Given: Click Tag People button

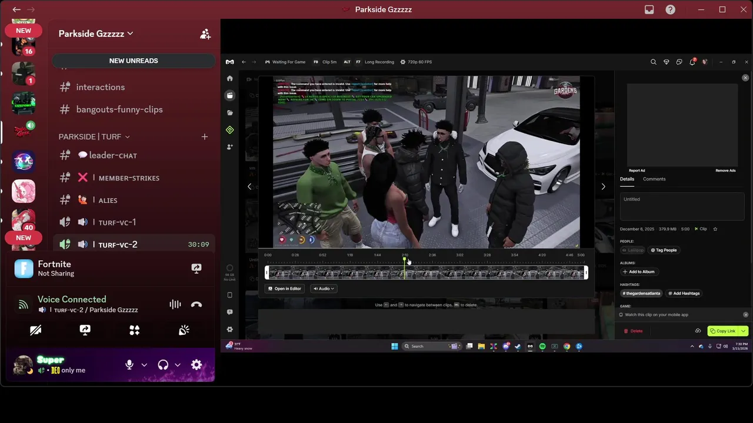Looking at the screenshot, I should [x=664, y=250].
